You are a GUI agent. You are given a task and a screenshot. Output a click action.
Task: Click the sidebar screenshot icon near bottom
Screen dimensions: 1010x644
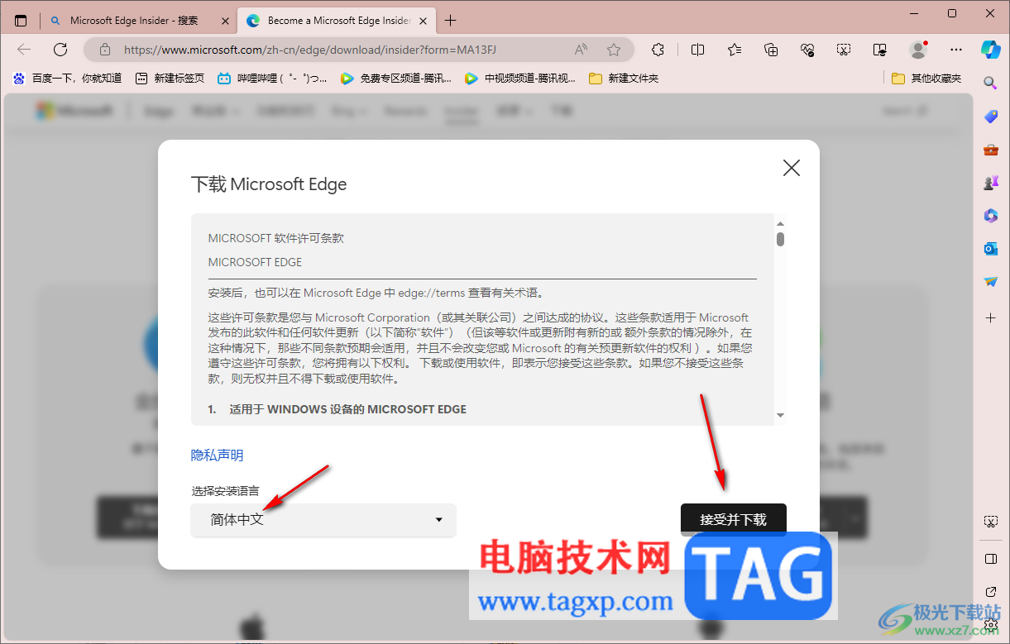990,522
